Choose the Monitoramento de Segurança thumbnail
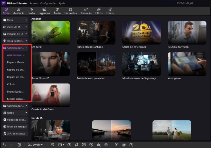The height and width of the screenshot is (148, 211). pyautogui.click(x=142, y=64)
